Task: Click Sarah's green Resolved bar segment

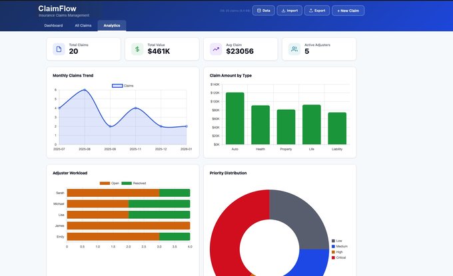Action: 175,193
